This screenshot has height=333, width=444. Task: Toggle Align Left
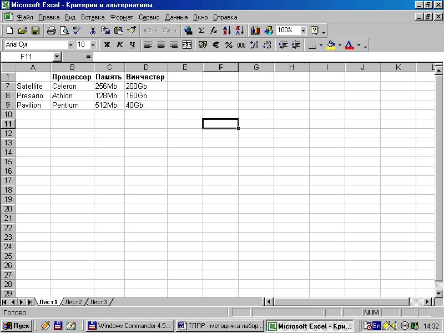pos(148,45)
